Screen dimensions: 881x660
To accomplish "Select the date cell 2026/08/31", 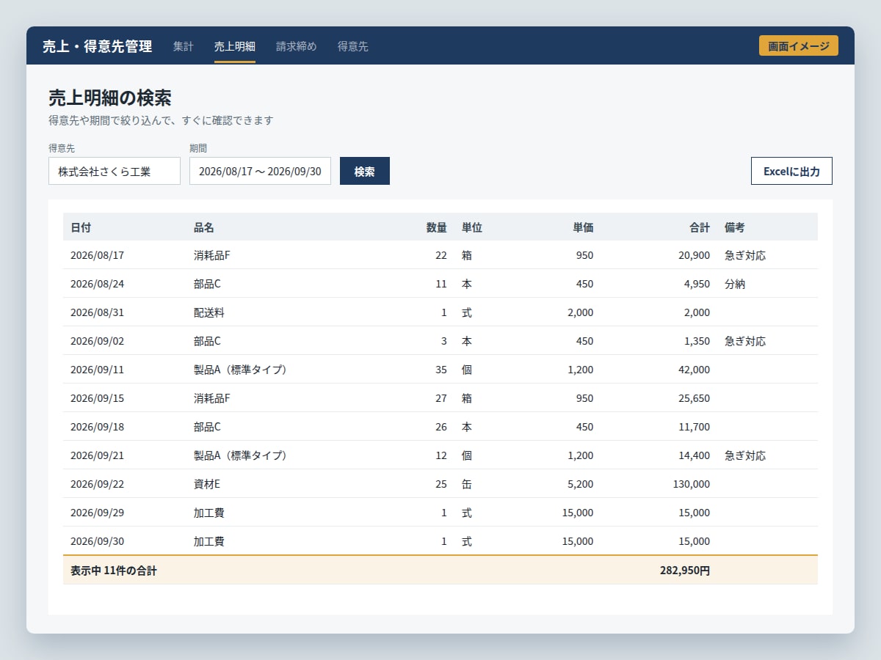I will pyautogui.click(x=98, y=312).
